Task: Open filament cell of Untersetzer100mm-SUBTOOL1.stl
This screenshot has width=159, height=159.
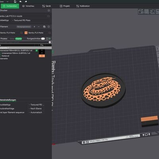Action: click(x=42, y=53)
